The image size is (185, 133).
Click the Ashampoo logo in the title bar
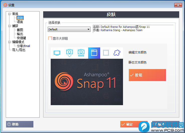click(5, 5)
